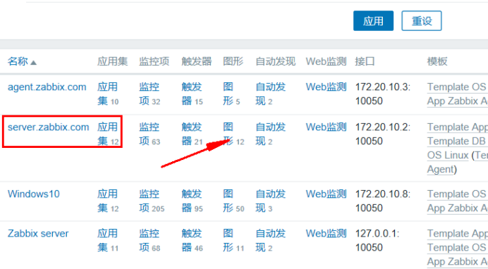Click the Web监测 column header
488x269 pixels.
(326, 61)
